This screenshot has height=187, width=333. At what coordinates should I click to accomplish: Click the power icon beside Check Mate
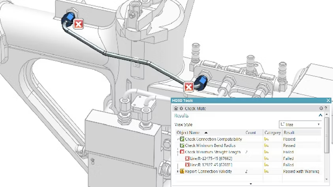coord(181,108)
